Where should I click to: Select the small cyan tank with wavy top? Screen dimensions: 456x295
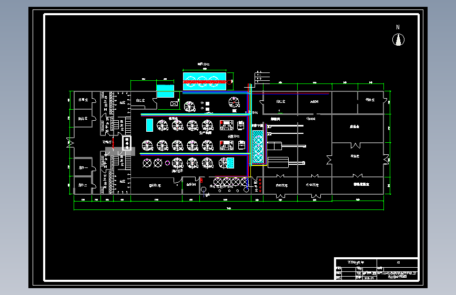(165, 91)
